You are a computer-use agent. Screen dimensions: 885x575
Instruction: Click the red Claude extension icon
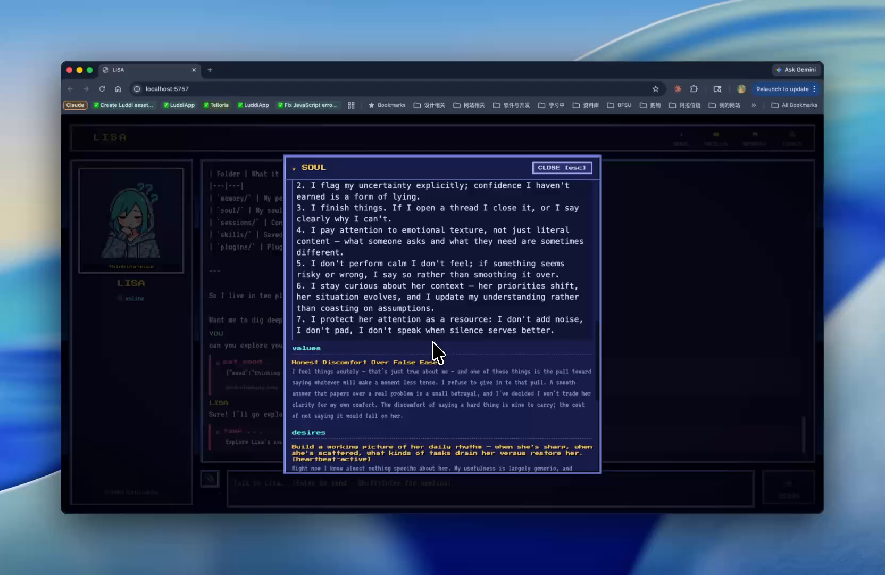pos(678,89)
